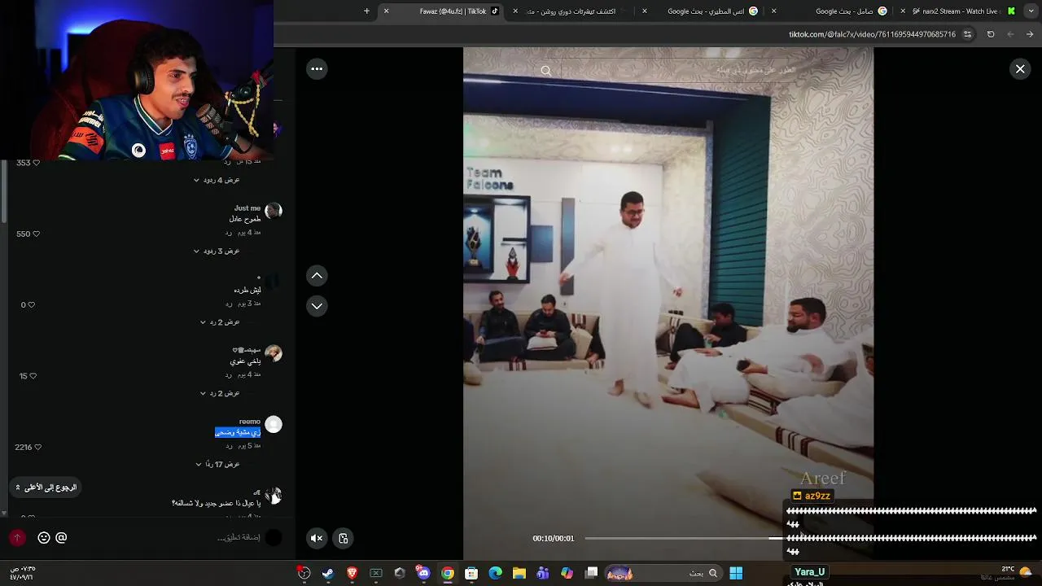Image resolution: width=1042 pixels, height=586 pixels.
Task: Click the taskbar clock and date
Action: (x=23, y=572)
